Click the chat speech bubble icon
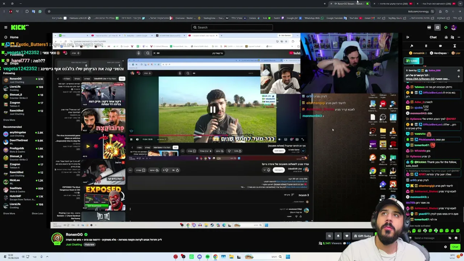Viewport: 464px width, 261px height. [440, 46]
